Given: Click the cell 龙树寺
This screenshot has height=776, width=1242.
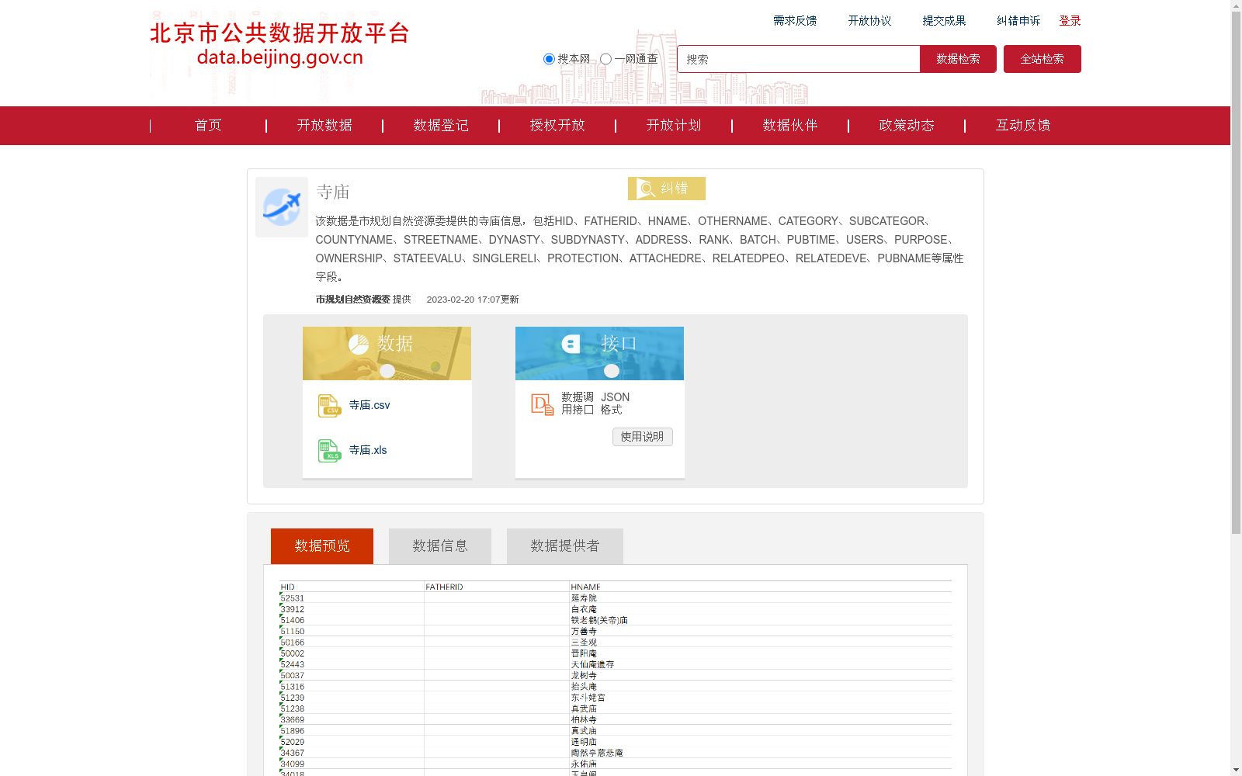Looking at the screenshot, I should pyautogui.click(x=584, y=676).
